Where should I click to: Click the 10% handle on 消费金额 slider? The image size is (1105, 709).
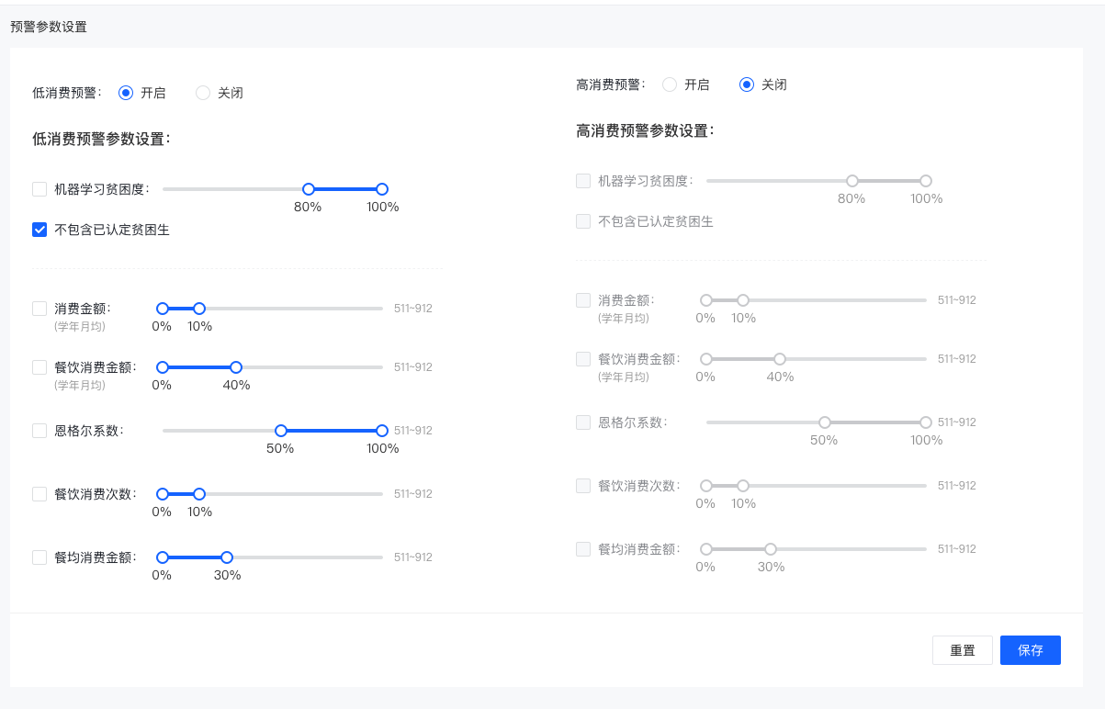198,309
